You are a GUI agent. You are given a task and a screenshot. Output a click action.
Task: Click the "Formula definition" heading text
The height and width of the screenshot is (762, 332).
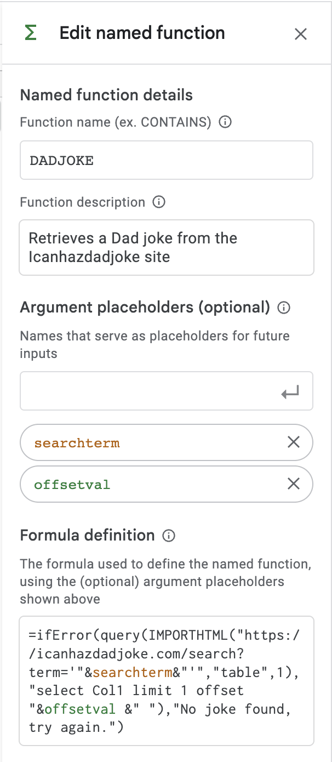87,535
